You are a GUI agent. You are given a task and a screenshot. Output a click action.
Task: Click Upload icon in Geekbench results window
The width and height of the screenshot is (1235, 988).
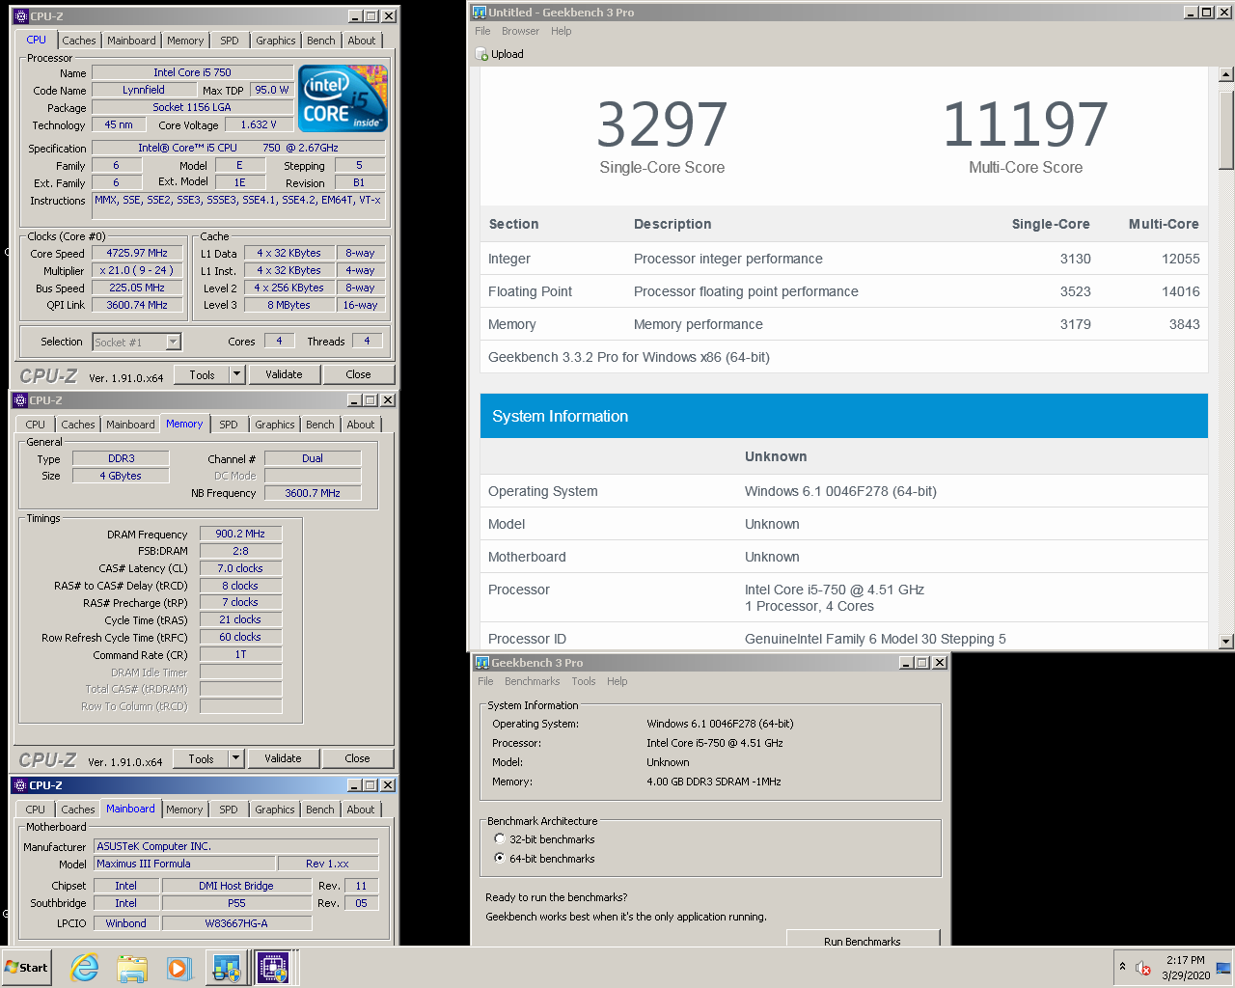(x=482, y=54)
